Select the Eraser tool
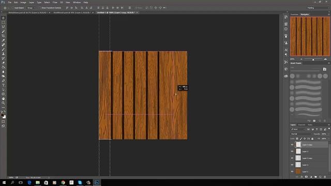This screenshot has width=331, height=186. [3, 63]
